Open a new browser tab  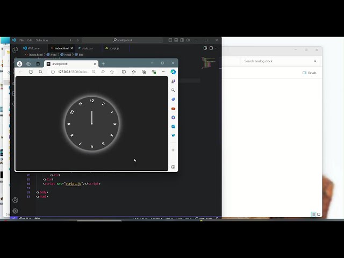tap(103, 64)
